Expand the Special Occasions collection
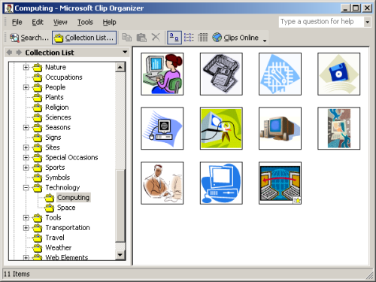376x282 pixels. point(26,157)
